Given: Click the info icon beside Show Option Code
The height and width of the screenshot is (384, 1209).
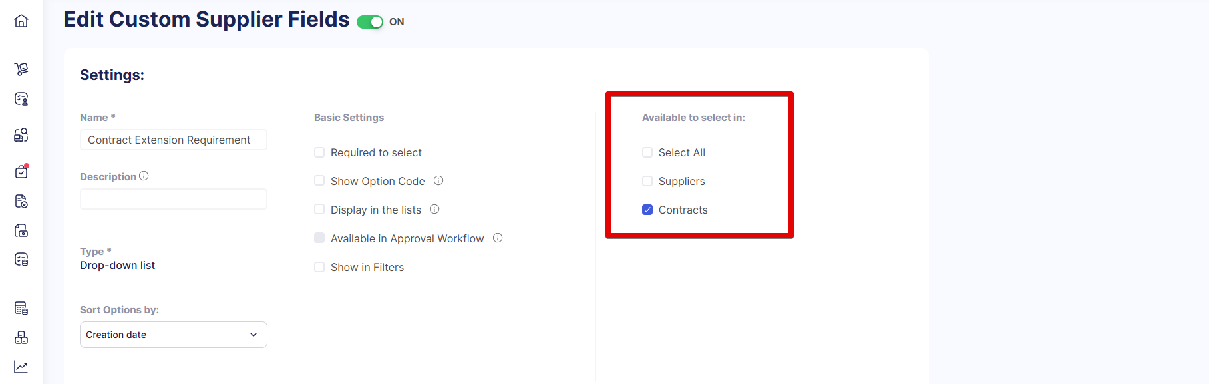Looking at the screenshot, I should 438,180.
